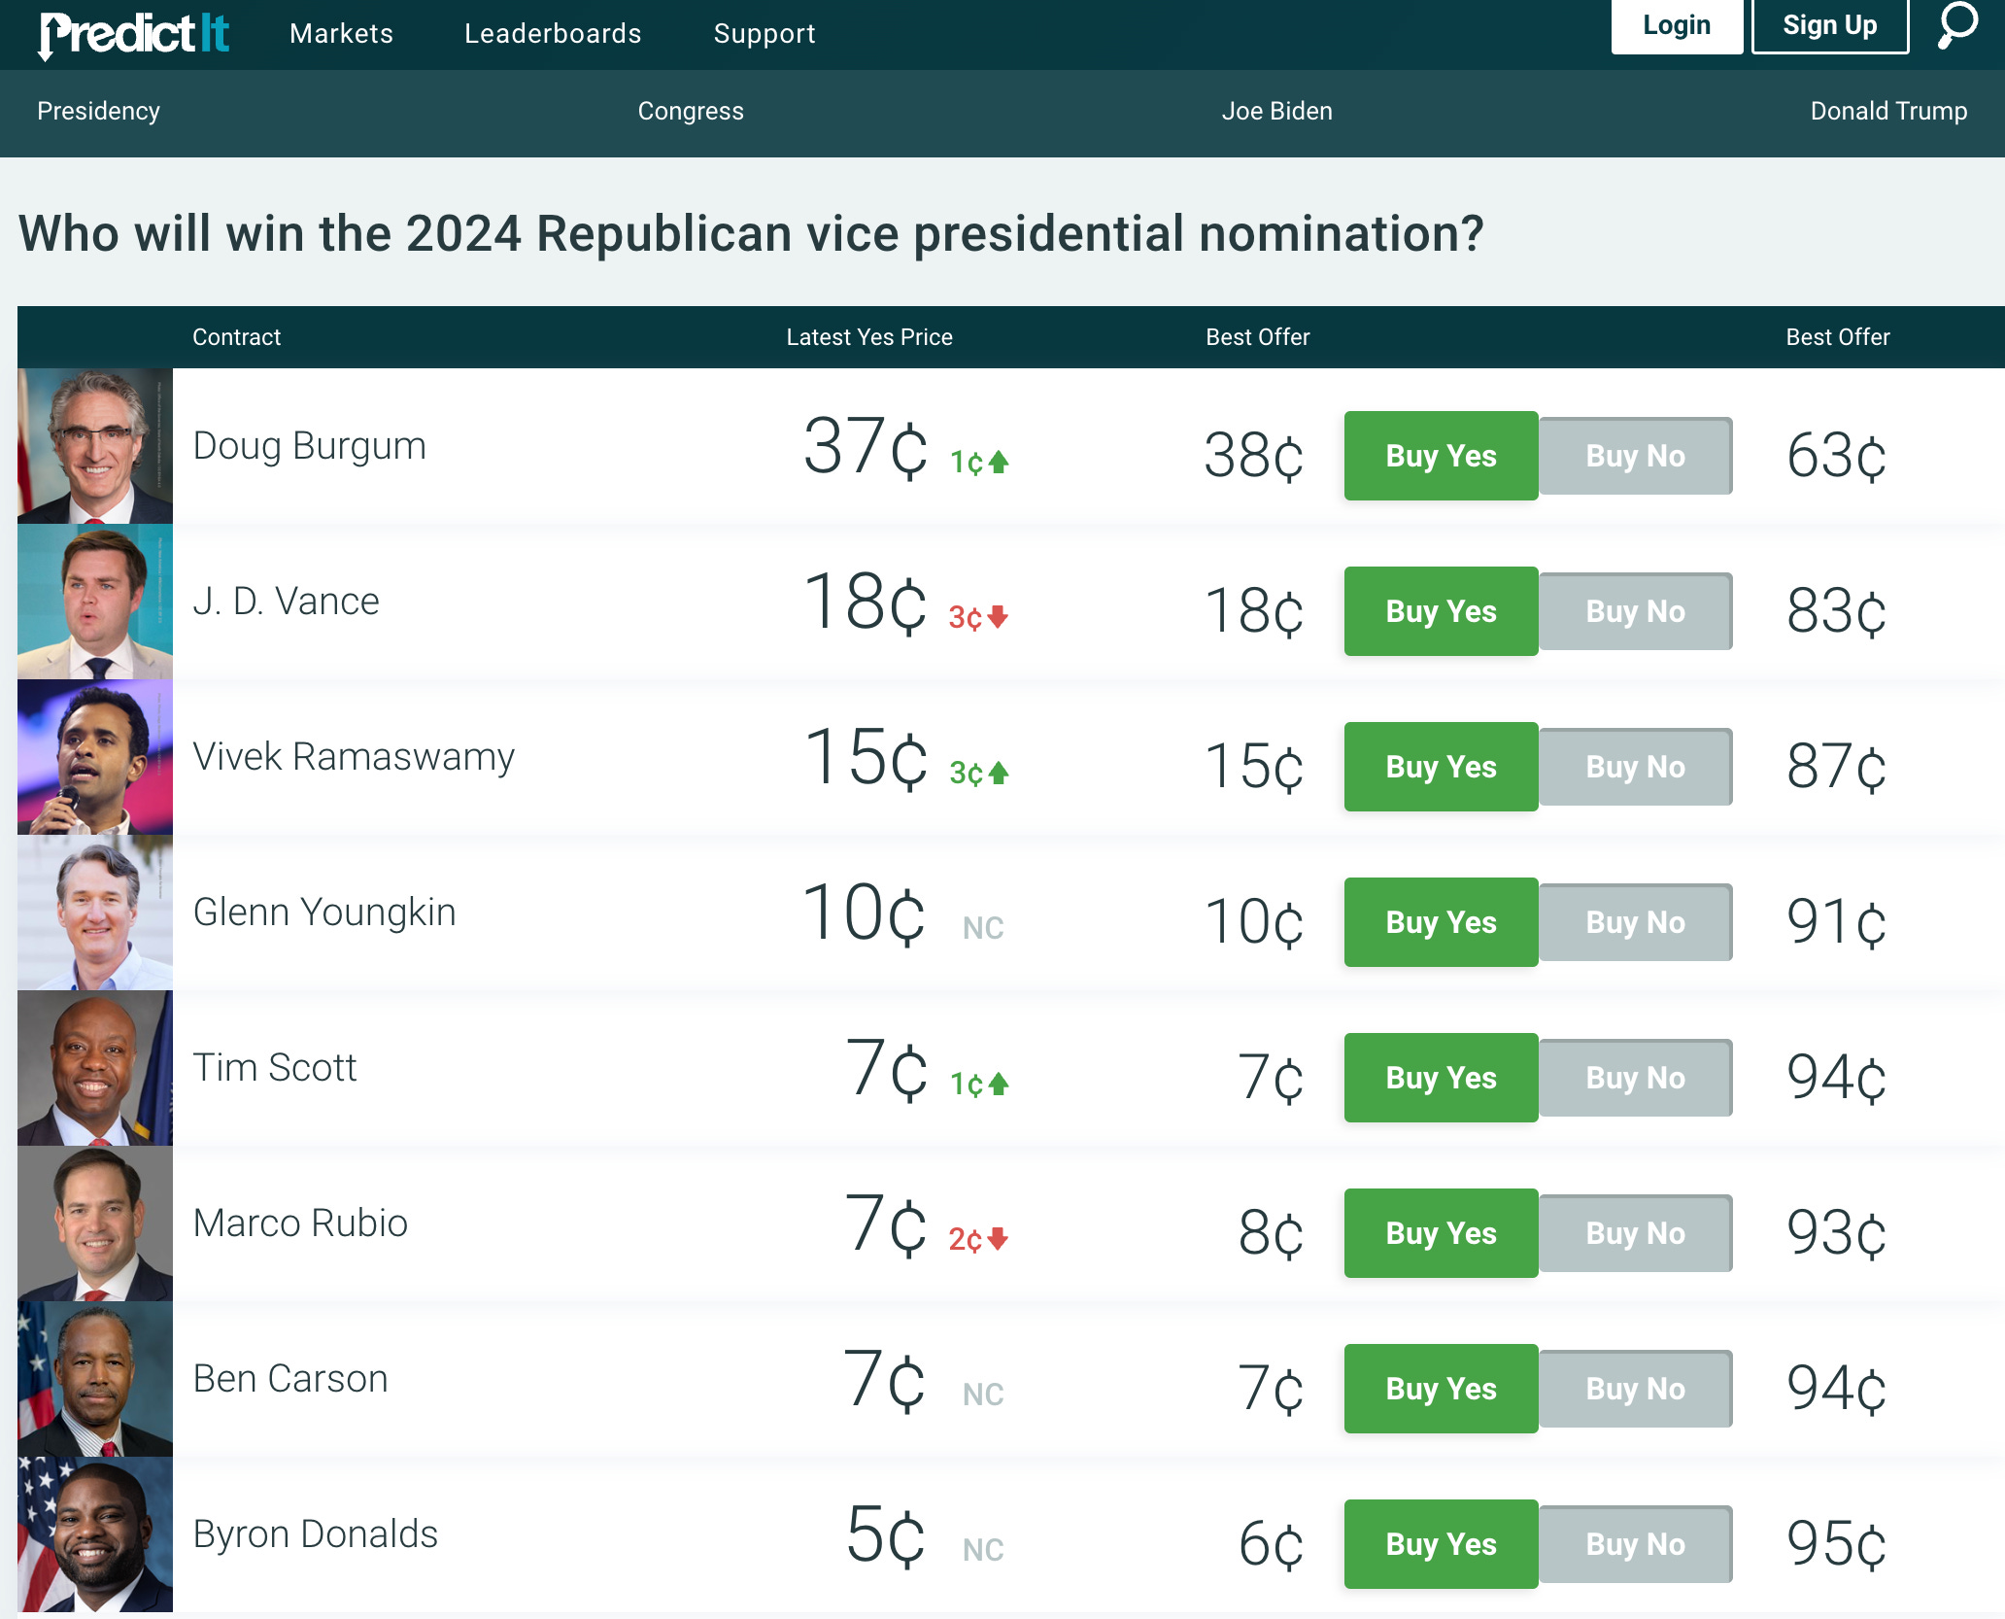Screen dimensions: 2005x1619
Task: Buy No on Doug Burgum
Action: click(1635, 456)
